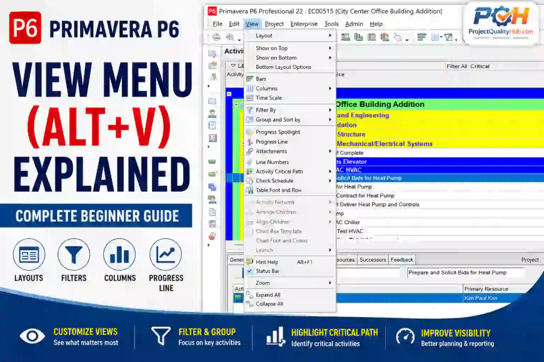Toggle the Status Bar checkmark option
This screenshot has height=362, width=544.
290,271
